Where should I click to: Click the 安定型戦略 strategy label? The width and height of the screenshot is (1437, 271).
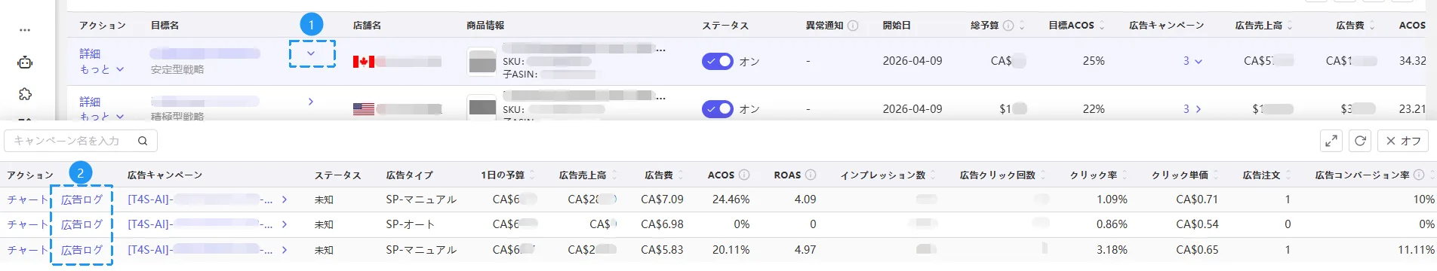pos(177,69)
